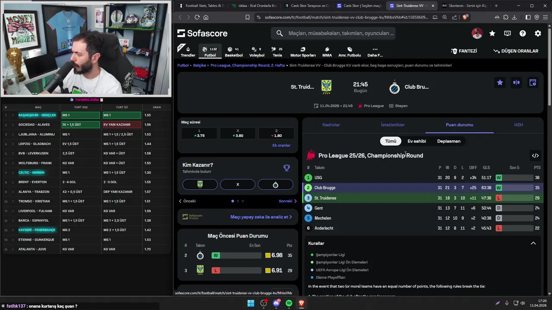Screen dimensions: 552x310
Task: Select the Futbol sport tab
Action: [210, 51]
